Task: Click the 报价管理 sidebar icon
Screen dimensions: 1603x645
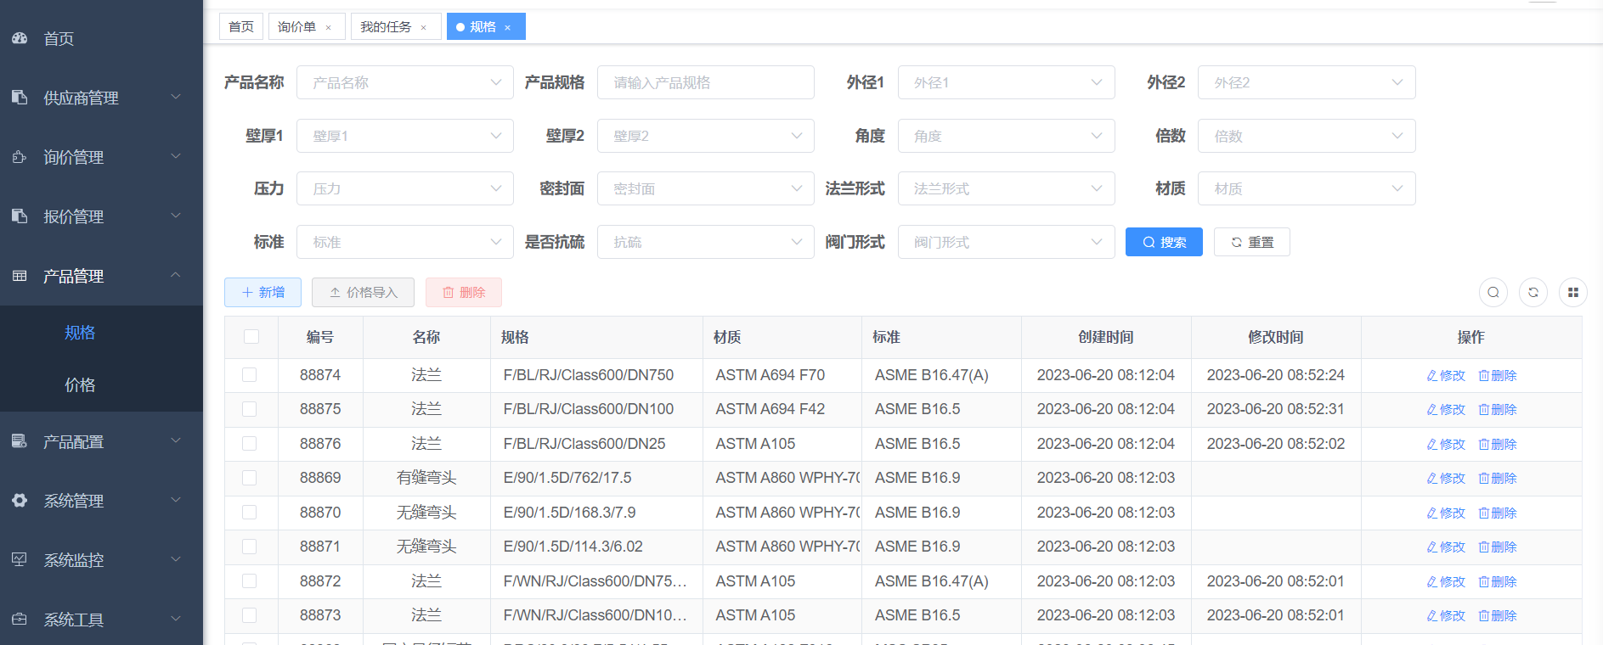Action: [20, 216]
